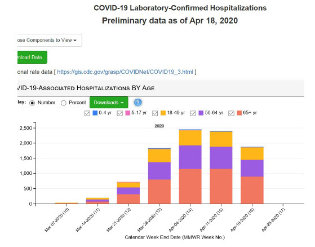The image size is (315, 247).
Task: Click the 50-64 segment of Mar-21-2020 bar
Action: 128,191
